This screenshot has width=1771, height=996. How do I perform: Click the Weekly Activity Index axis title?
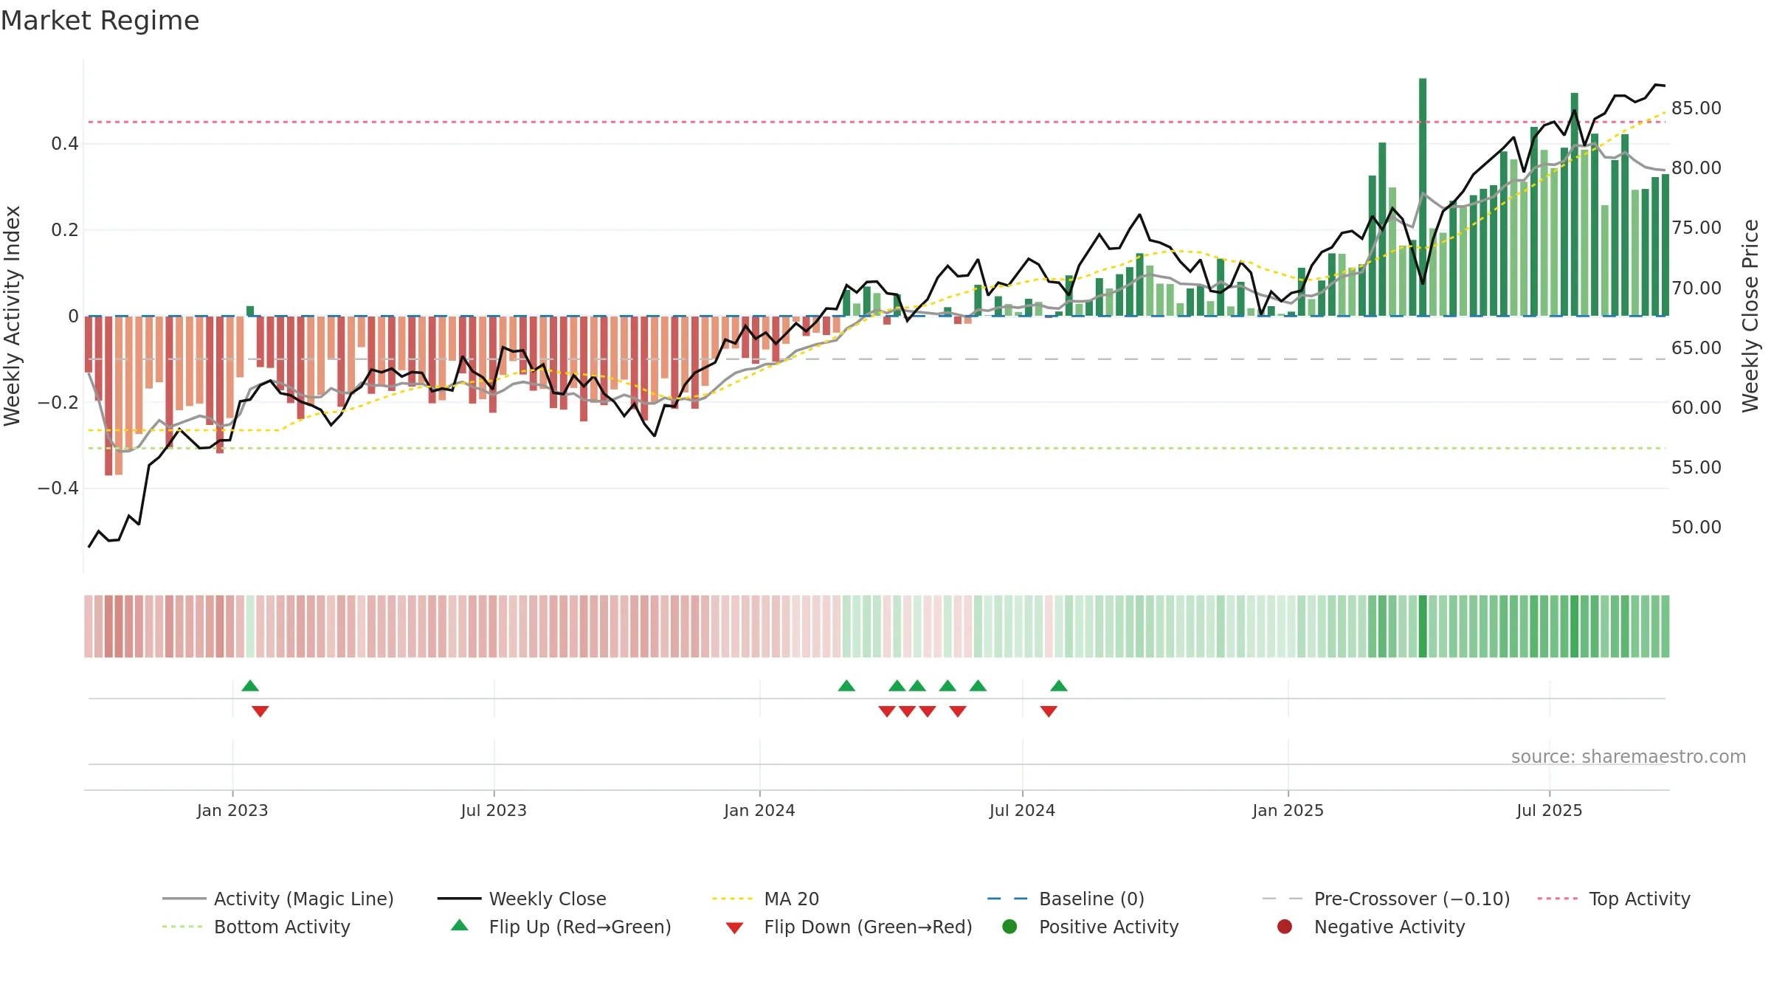point(13,316)
